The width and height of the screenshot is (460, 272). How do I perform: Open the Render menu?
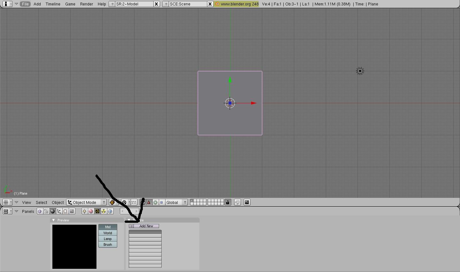86,4
